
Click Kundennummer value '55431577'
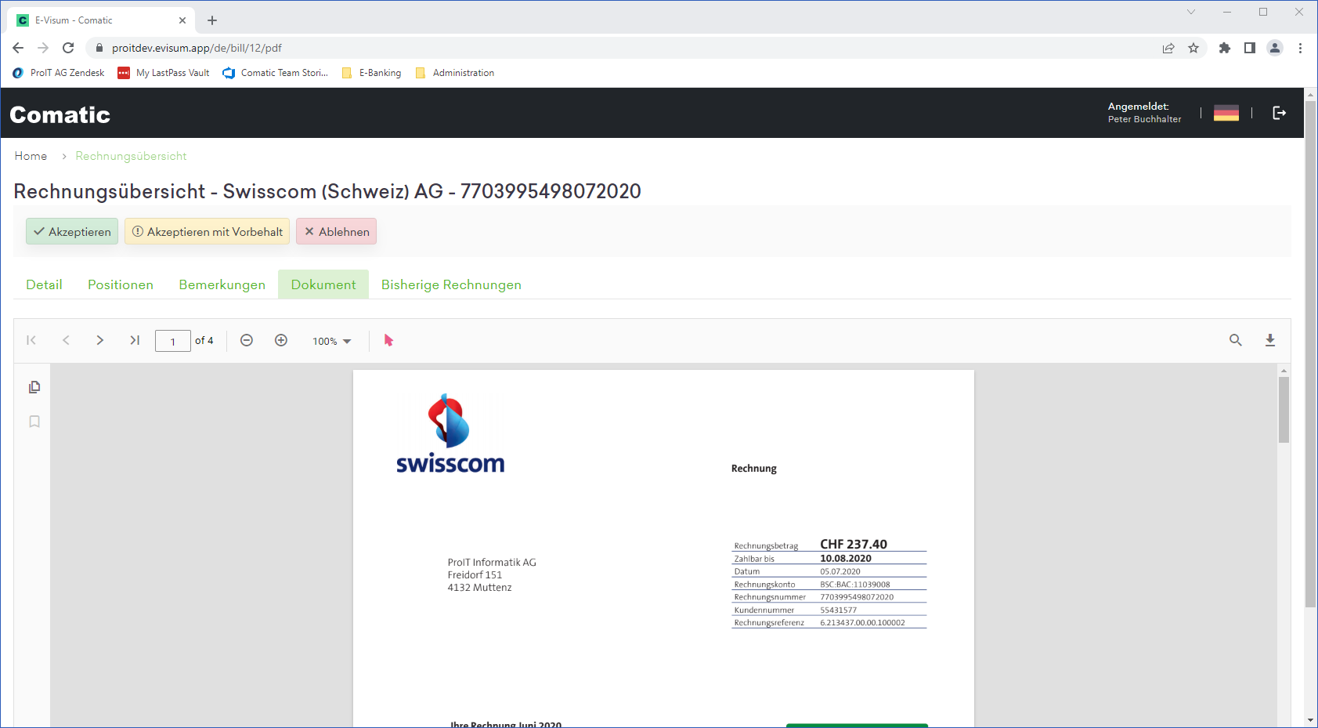pyautogui.click(x=838, y=610)
